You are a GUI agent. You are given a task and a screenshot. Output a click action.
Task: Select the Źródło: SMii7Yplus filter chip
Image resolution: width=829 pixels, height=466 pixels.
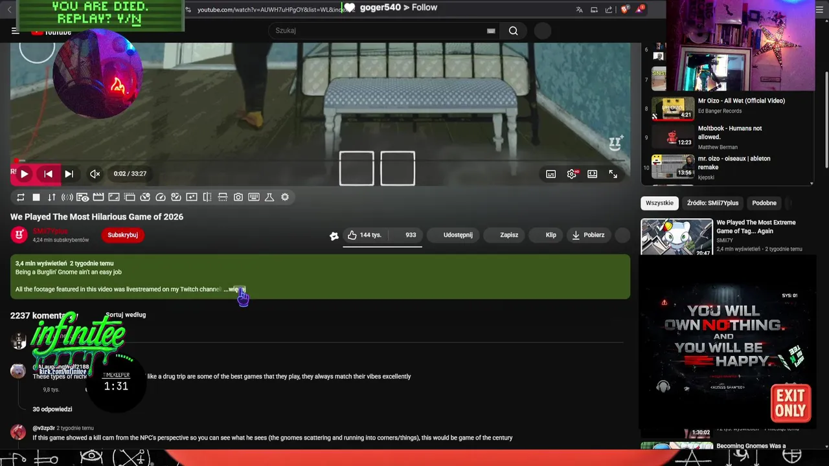pos(712,203)
